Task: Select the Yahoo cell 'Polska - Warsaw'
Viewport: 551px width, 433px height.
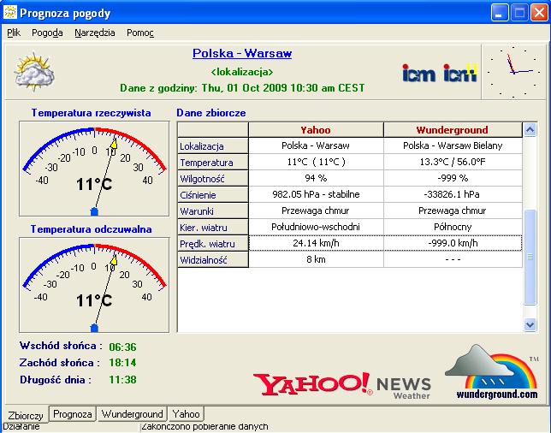Action: [316, 145]
